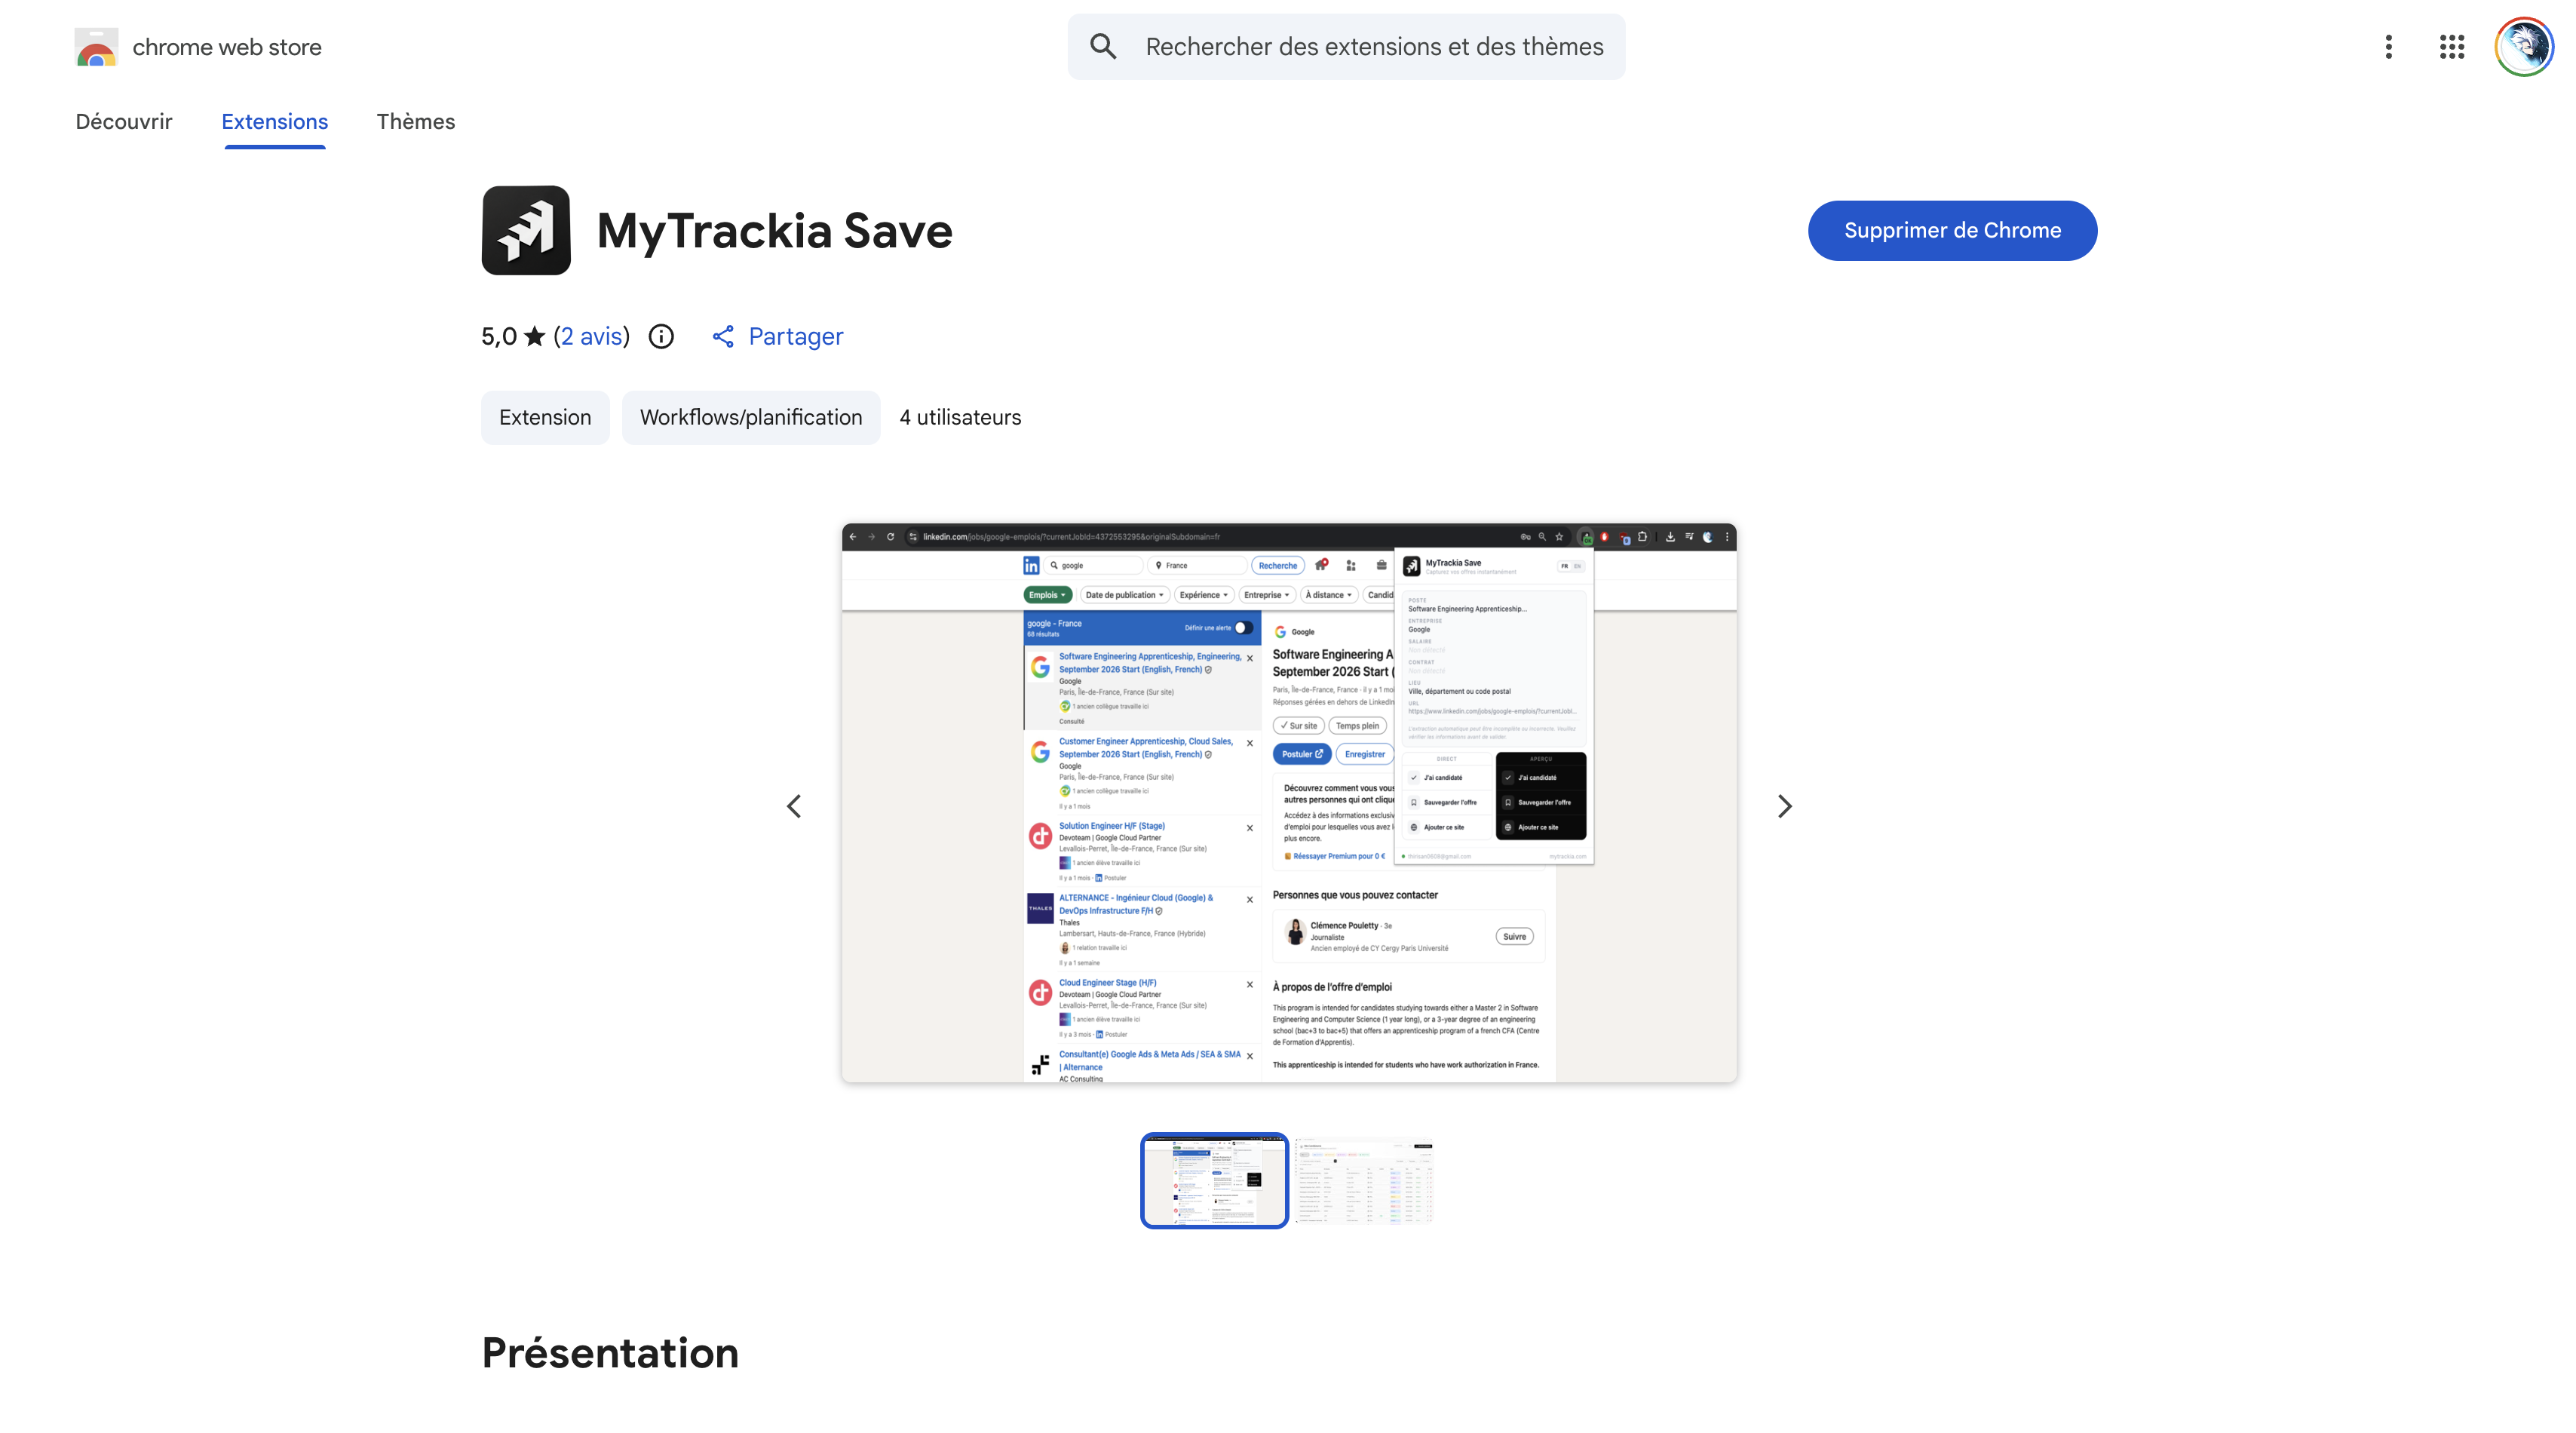Click the '4 utilisateurs' text
This screenshot has width=2576, height=1433.
pyautogui.click(x=960, y=417)
